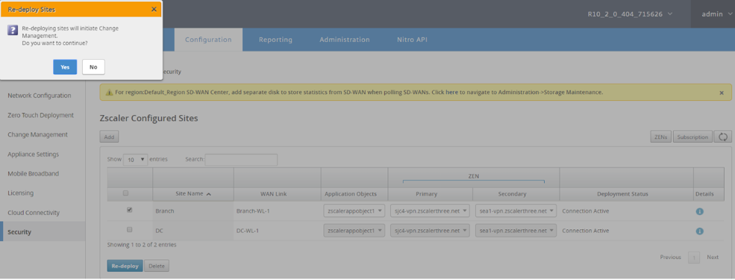735x280 pixels.
Task: Refresh the Zscaler sites list
Action: pos(723,137)
